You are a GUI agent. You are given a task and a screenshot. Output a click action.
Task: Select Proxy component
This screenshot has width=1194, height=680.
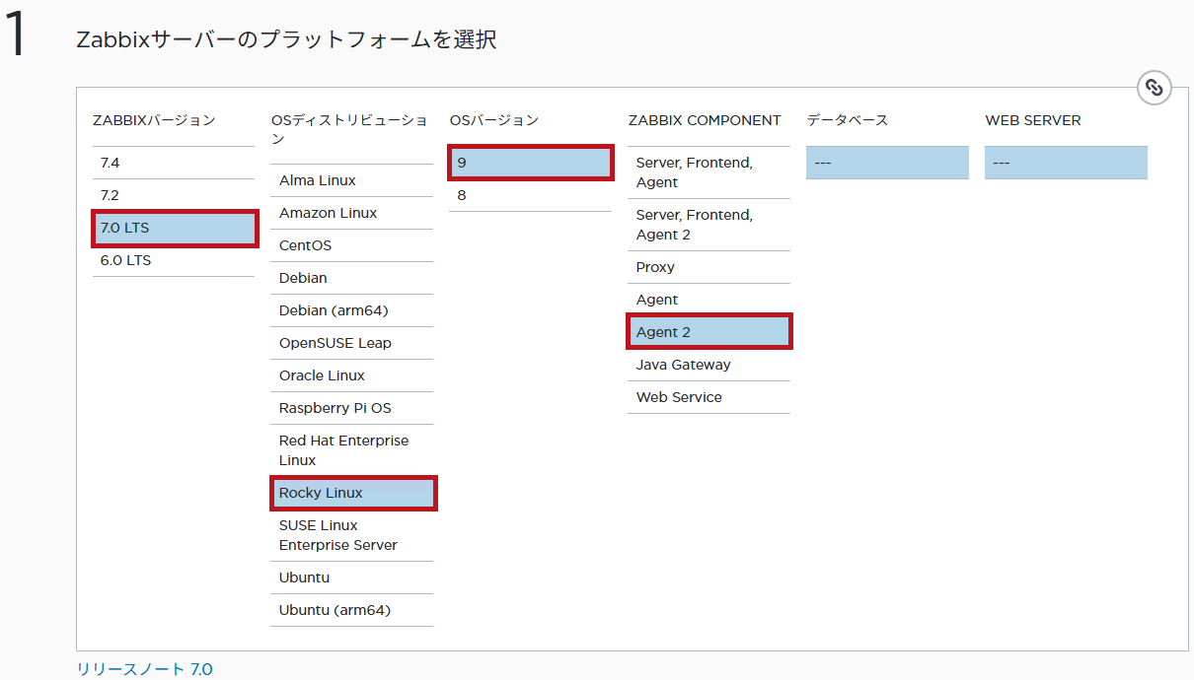pos(709,267)
